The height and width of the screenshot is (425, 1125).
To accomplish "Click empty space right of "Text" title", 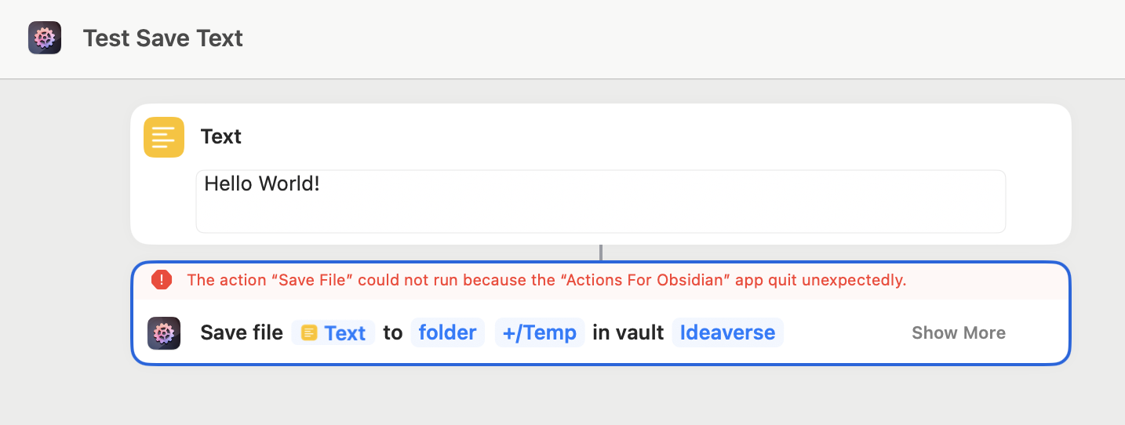I will click(x=628, y=136).
